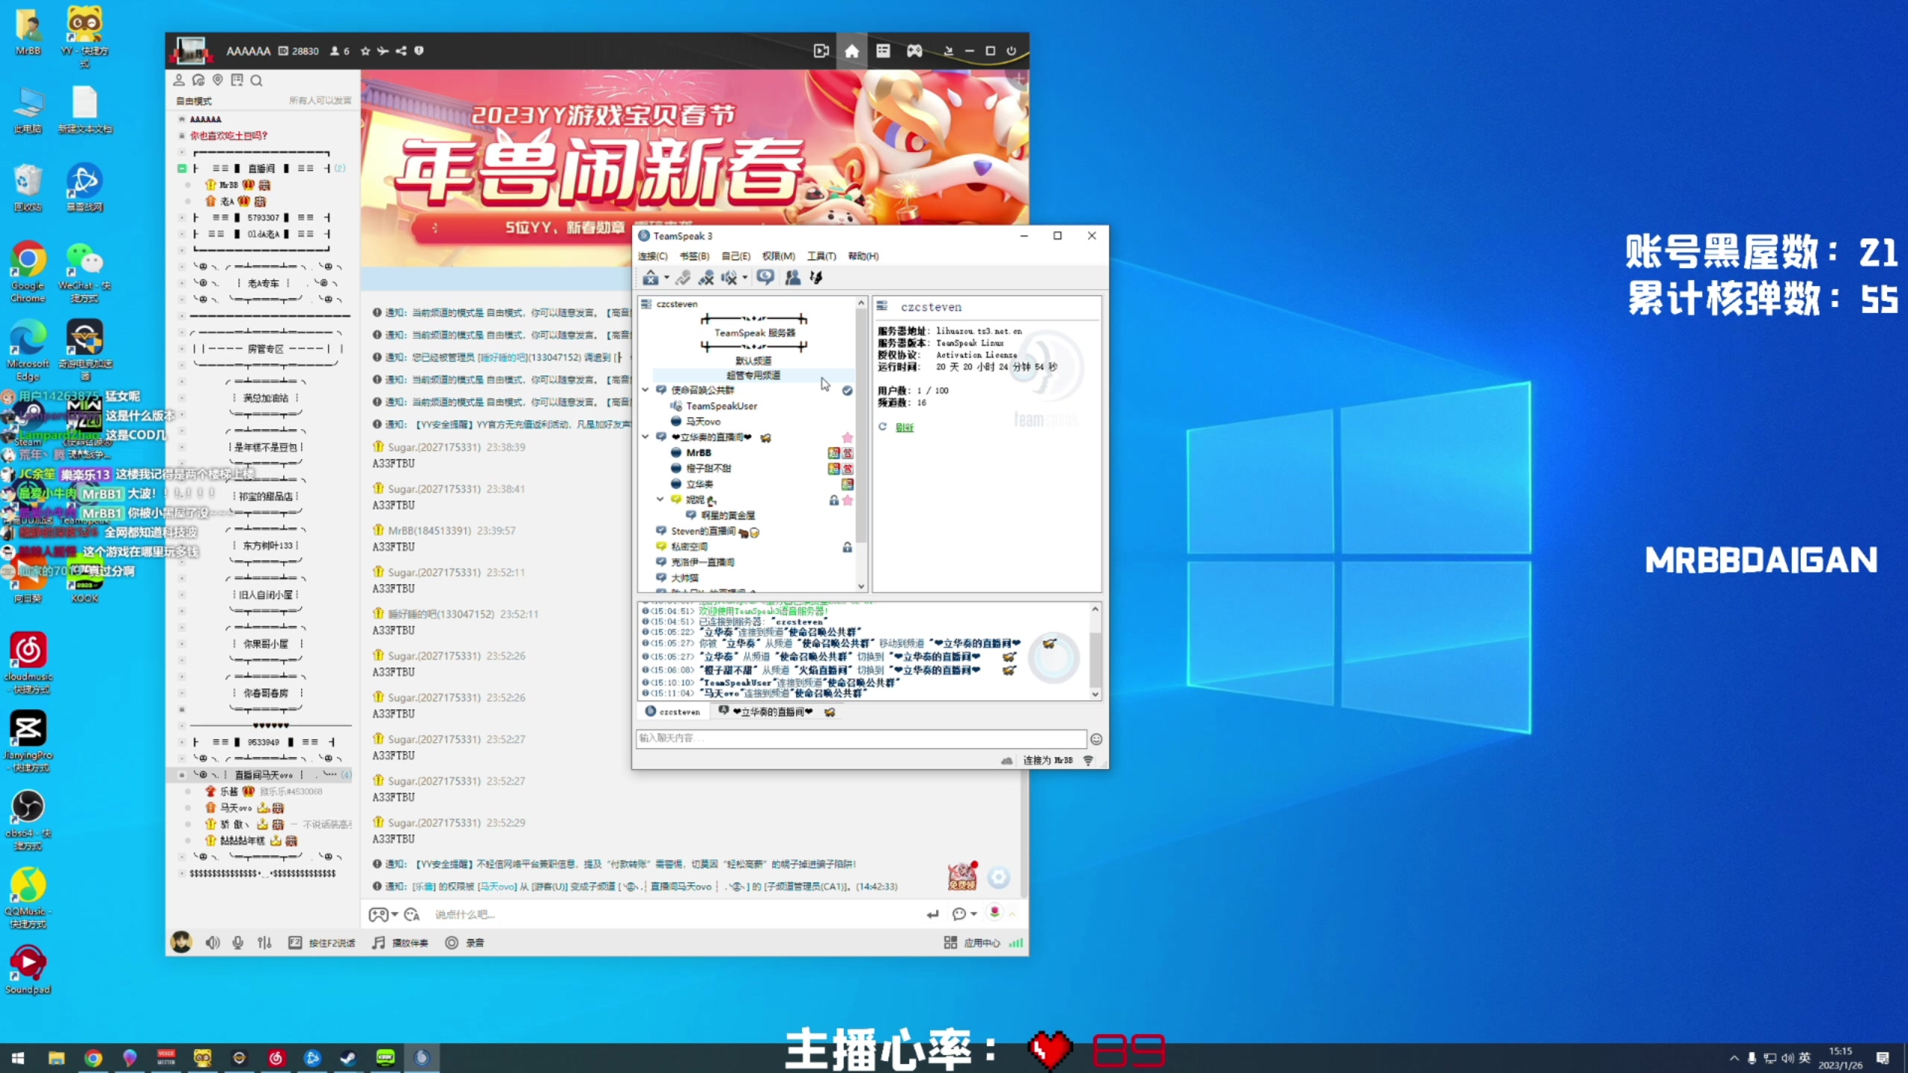Open 自己(E) menu in TeamSpeak
The width and height of the screenshot is (1908, 1073).
coord(736,256)
